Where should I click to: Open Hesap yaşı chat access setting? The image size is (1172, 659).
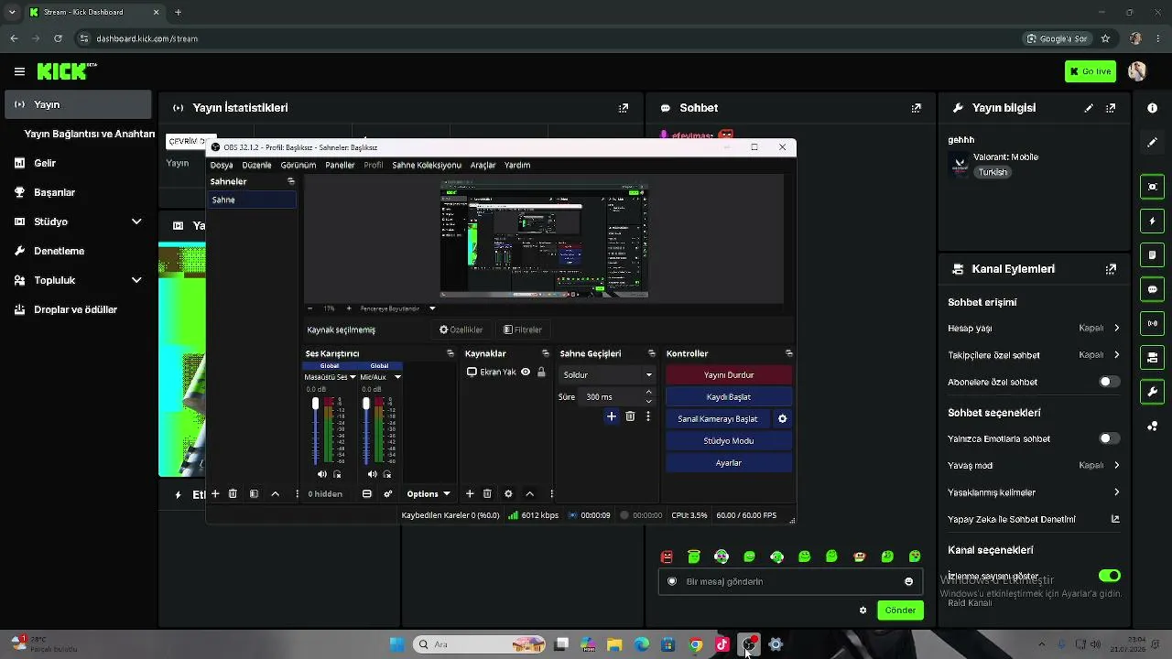(1034, 328)
